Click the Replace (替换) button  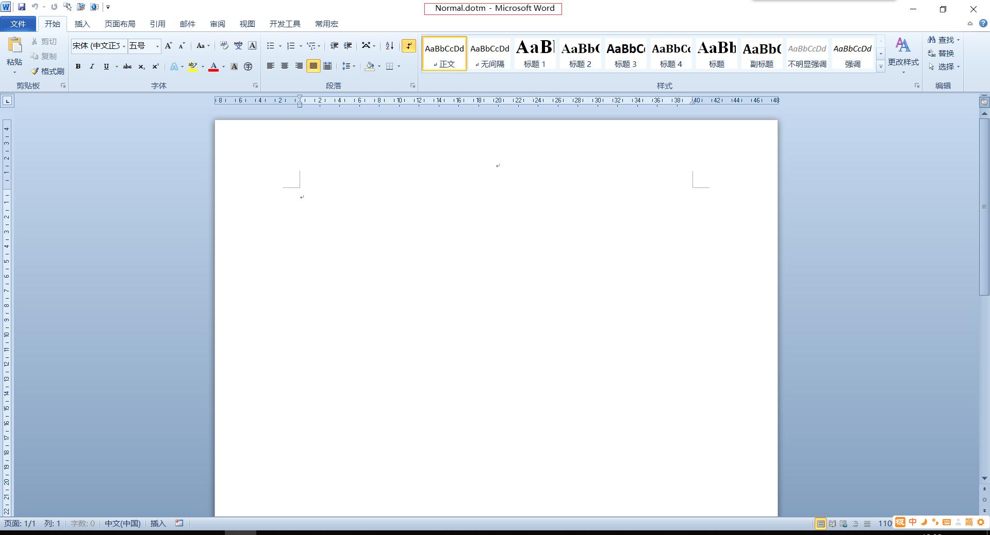click(x=941, y=53)
